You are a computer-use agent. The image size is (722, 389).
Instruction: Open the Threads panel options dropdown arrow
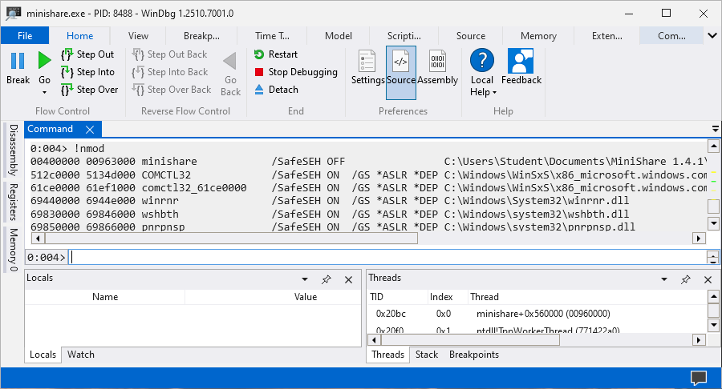(664, 279)
